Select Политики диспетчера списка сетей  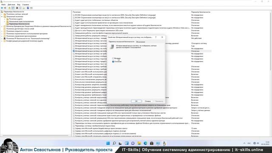pos(20,28)
